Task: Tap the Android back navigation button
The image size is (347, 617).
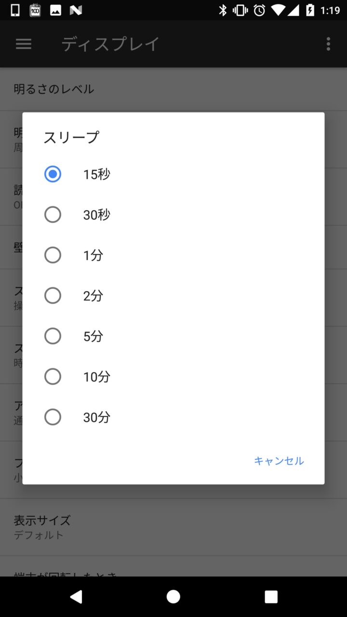Action: tap(76, 597)
